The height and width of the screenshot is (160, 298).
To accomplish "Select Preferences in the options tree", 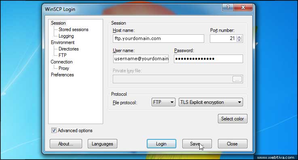I will click(62, 75).
